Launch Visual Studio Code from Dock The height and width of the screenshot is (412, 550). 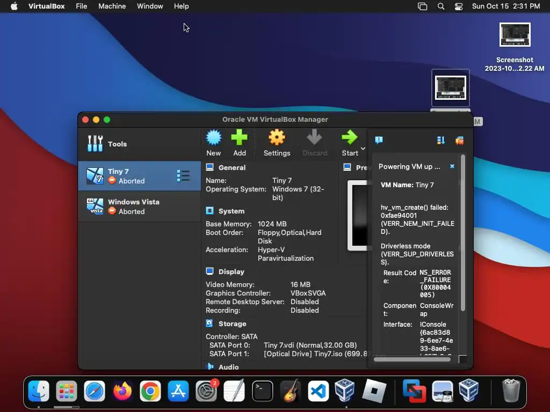pos(318,391)
